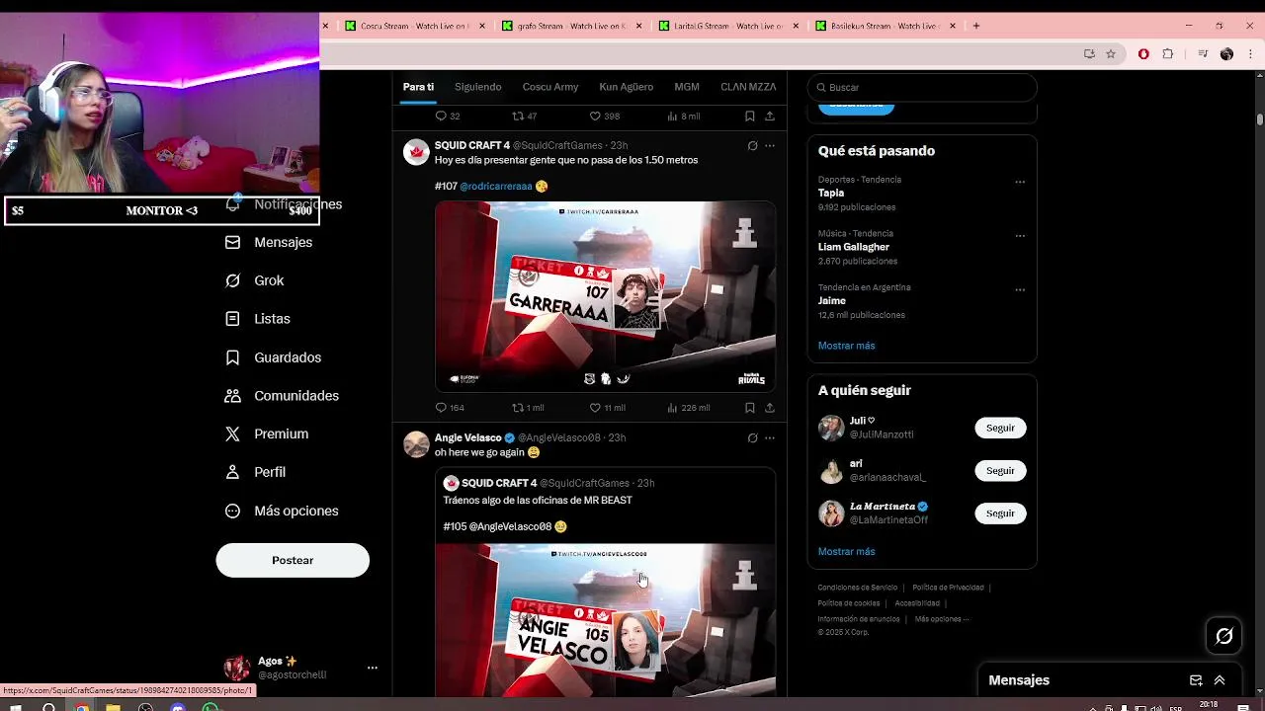Click Mostrar más under Qué está pasando
Image resolution: width=1265 pixels, height=711 pixels.
846,346
